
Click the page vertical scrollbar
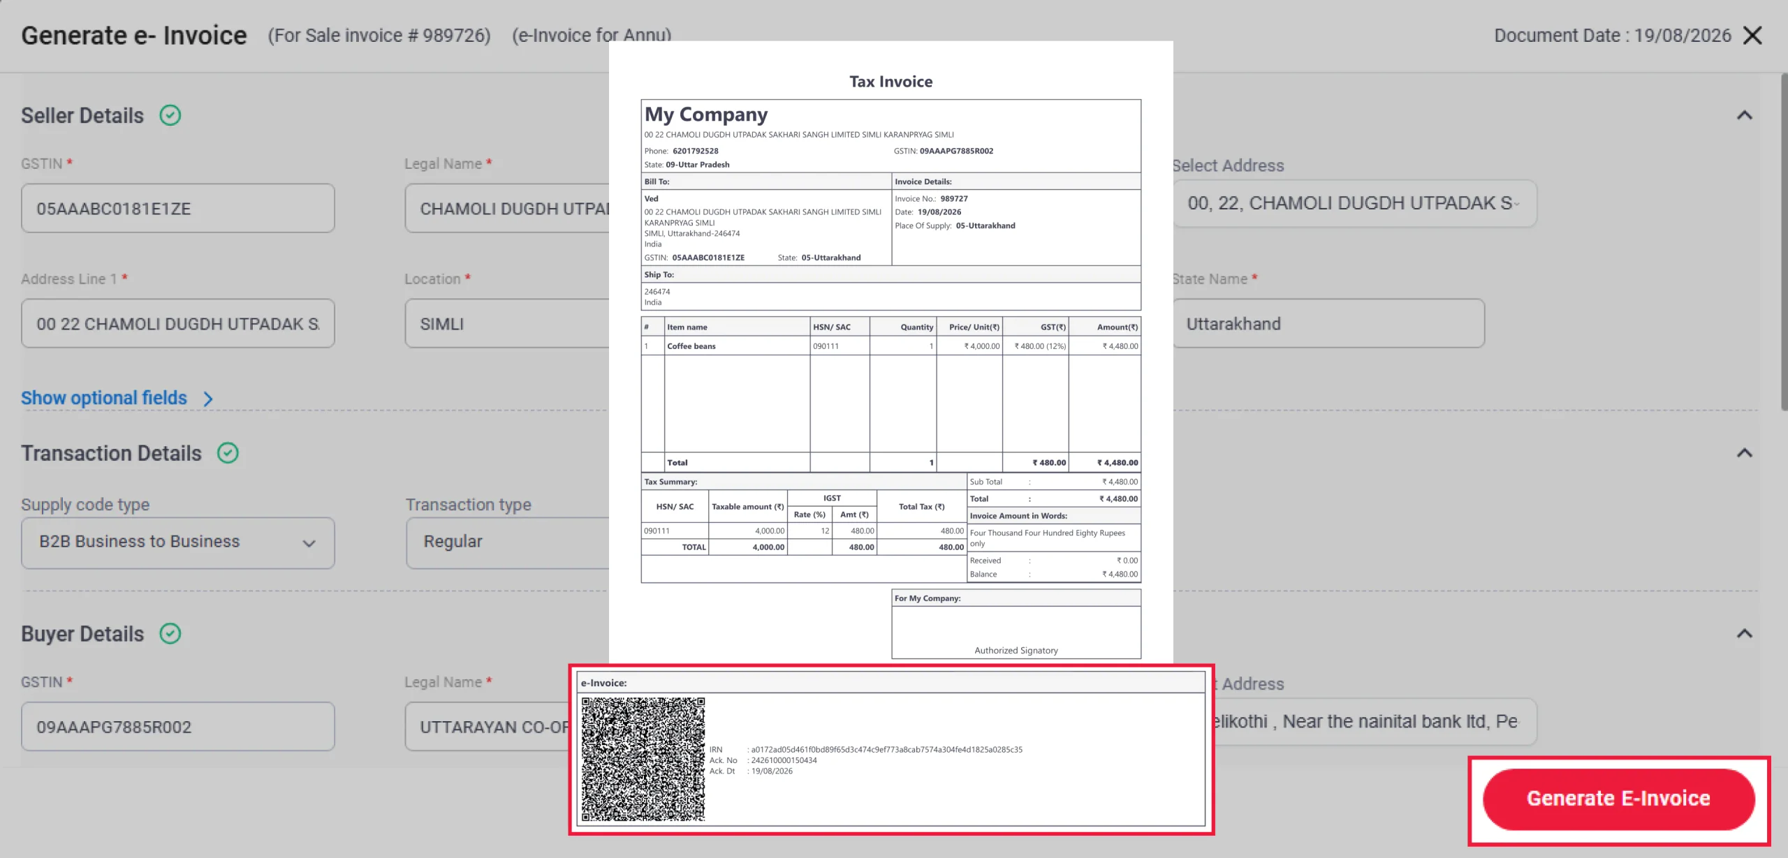click(1783, 241)
